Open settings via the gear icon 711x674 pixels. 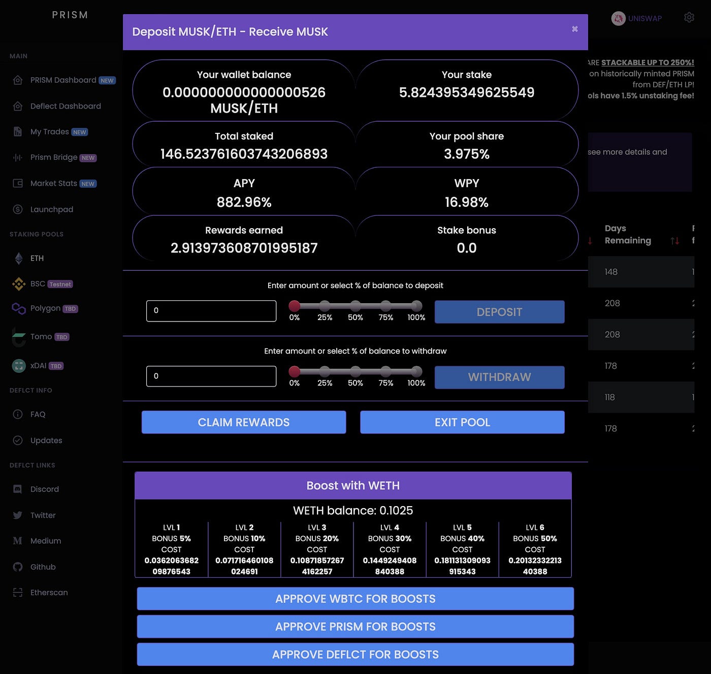(x=689, y=17)
